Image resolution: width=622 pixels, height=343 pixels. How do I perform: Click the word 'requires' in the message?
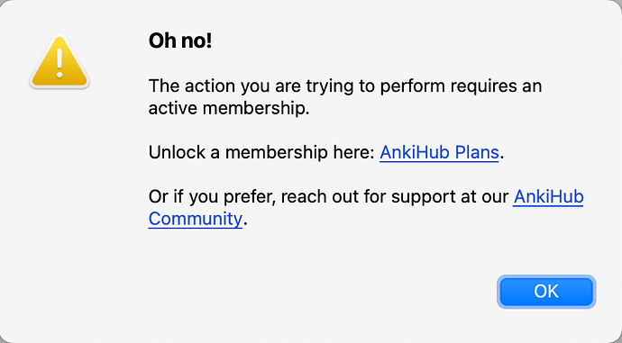coord(481,86)
